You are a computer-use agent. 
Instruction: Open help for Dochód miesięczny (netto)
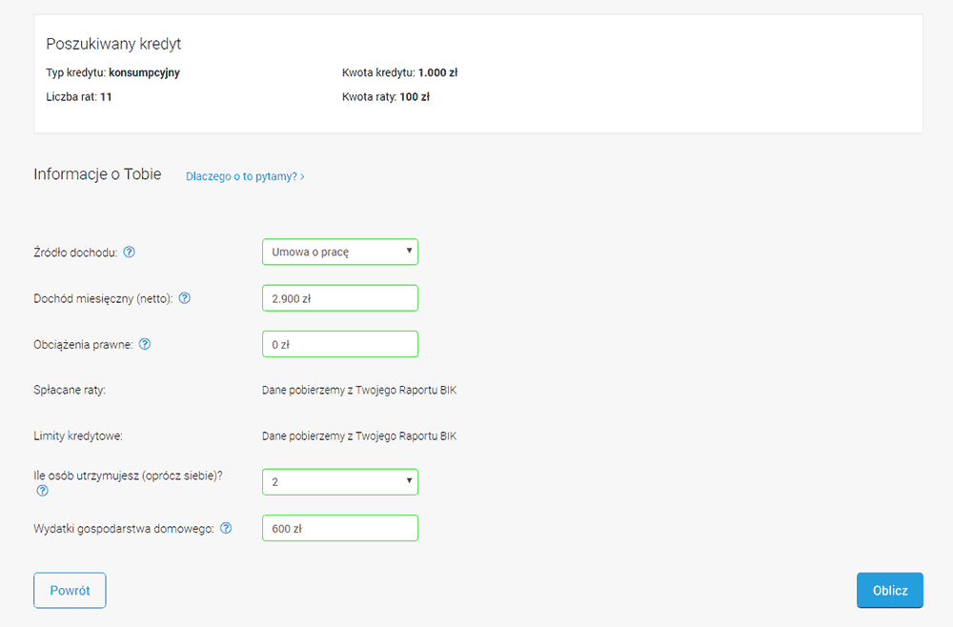[185, 298]
